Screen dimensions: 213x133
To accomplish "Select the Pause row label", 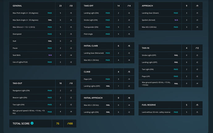I will tap(15, 48).
